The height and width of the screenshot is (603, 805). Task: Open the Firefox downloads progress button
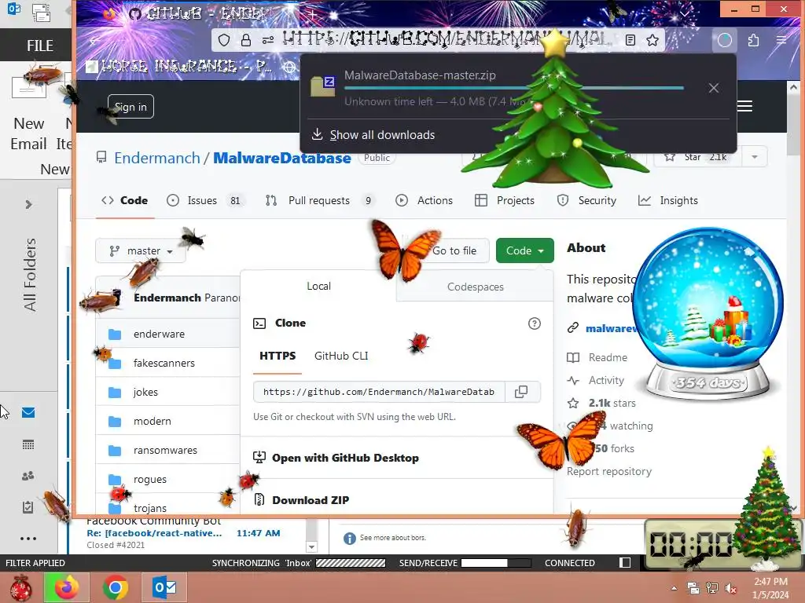pos(724,40)
